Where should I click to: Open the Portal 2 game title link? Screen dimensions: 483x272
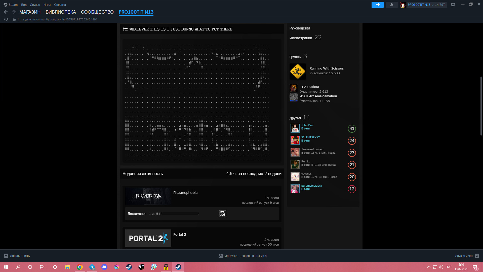point(180,234)
